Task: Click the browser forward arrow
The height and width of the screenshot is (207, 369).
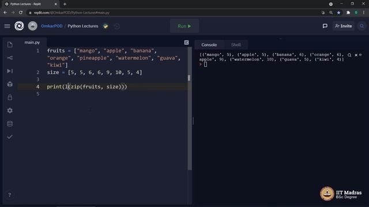Action: [x=13, y=13]
